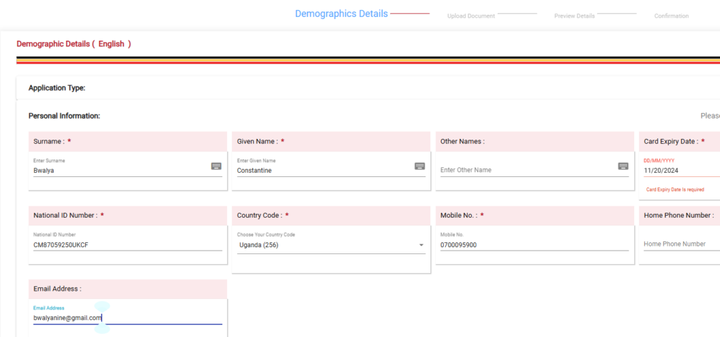Click the Card Expiry Date required error message
720x337 pixels.
coord(675,190)
